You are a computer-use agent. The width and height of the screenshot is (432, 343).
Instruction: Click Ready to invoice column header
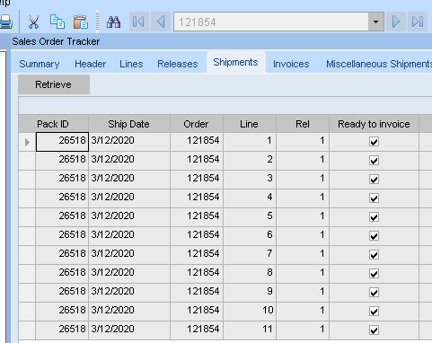coord(374,124)
